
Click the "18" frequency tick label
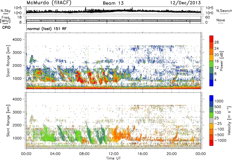tap(19, 17)
